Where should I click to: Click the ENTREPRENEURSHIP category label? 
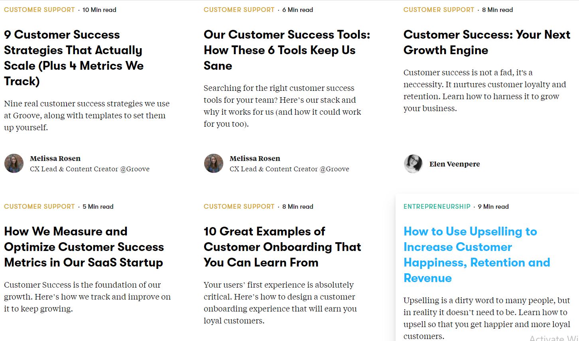[437, 206]
